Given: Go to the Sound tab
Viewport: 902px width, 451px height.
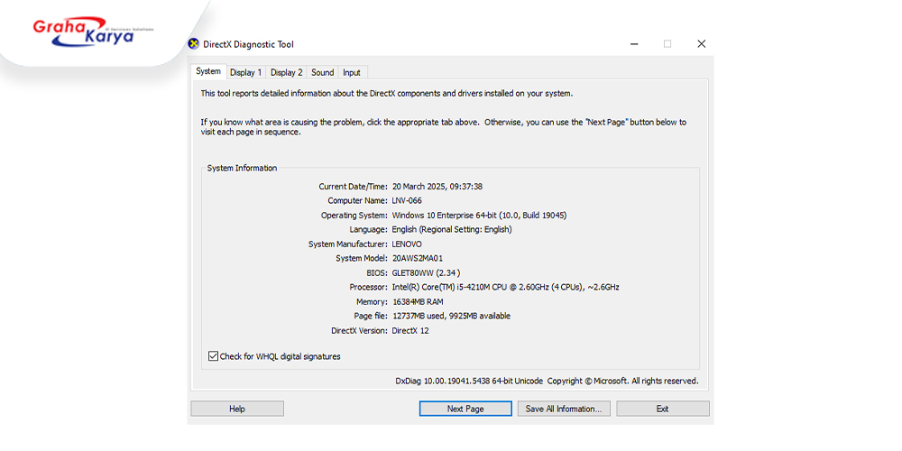Looking at the screenshot, I should pos(323,72).
